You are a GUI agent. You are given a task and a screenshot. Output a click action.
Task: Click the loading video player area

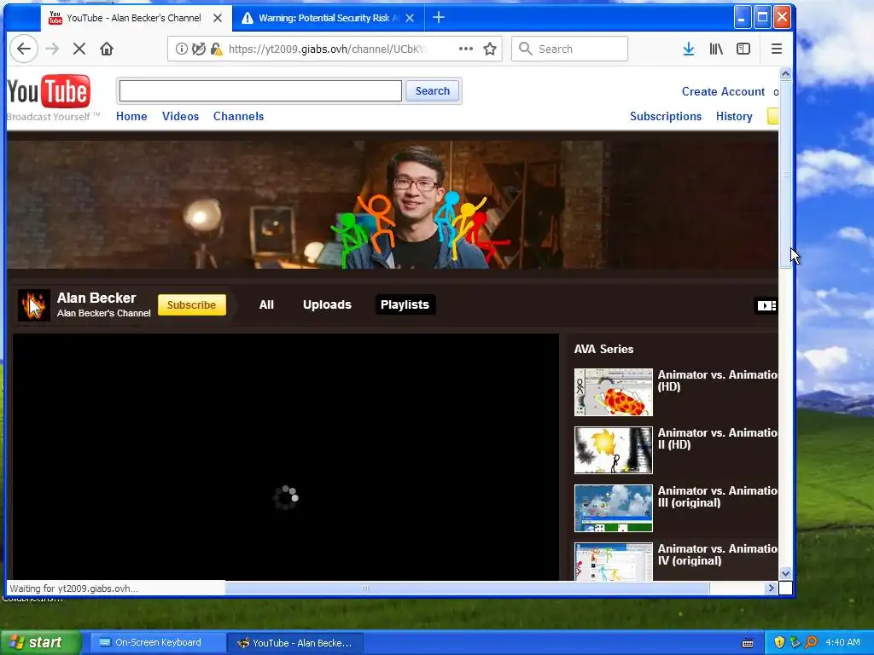(286, 457)
